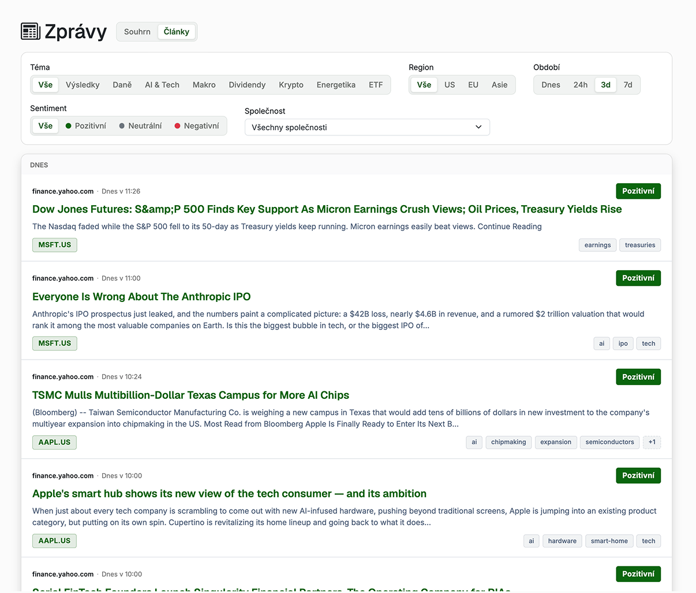Click the semiconductors tag chip

point(609,443)
